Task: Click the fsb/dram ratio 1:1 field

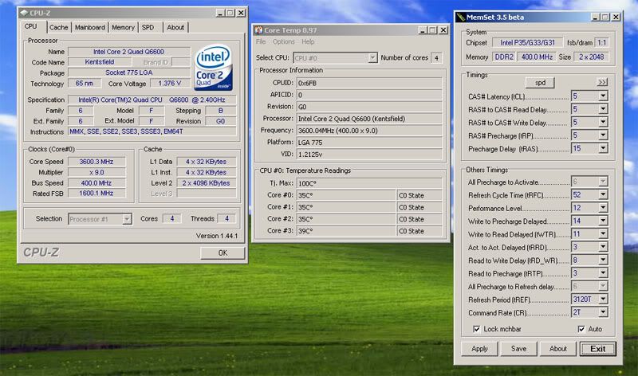Action: 602,43
